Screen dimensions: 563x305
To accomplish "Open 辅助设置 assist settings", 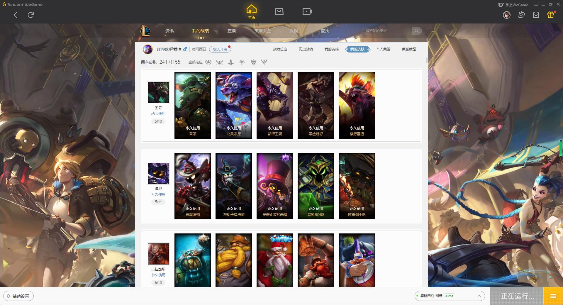I will pyautogui.click(x=18, y=296).
